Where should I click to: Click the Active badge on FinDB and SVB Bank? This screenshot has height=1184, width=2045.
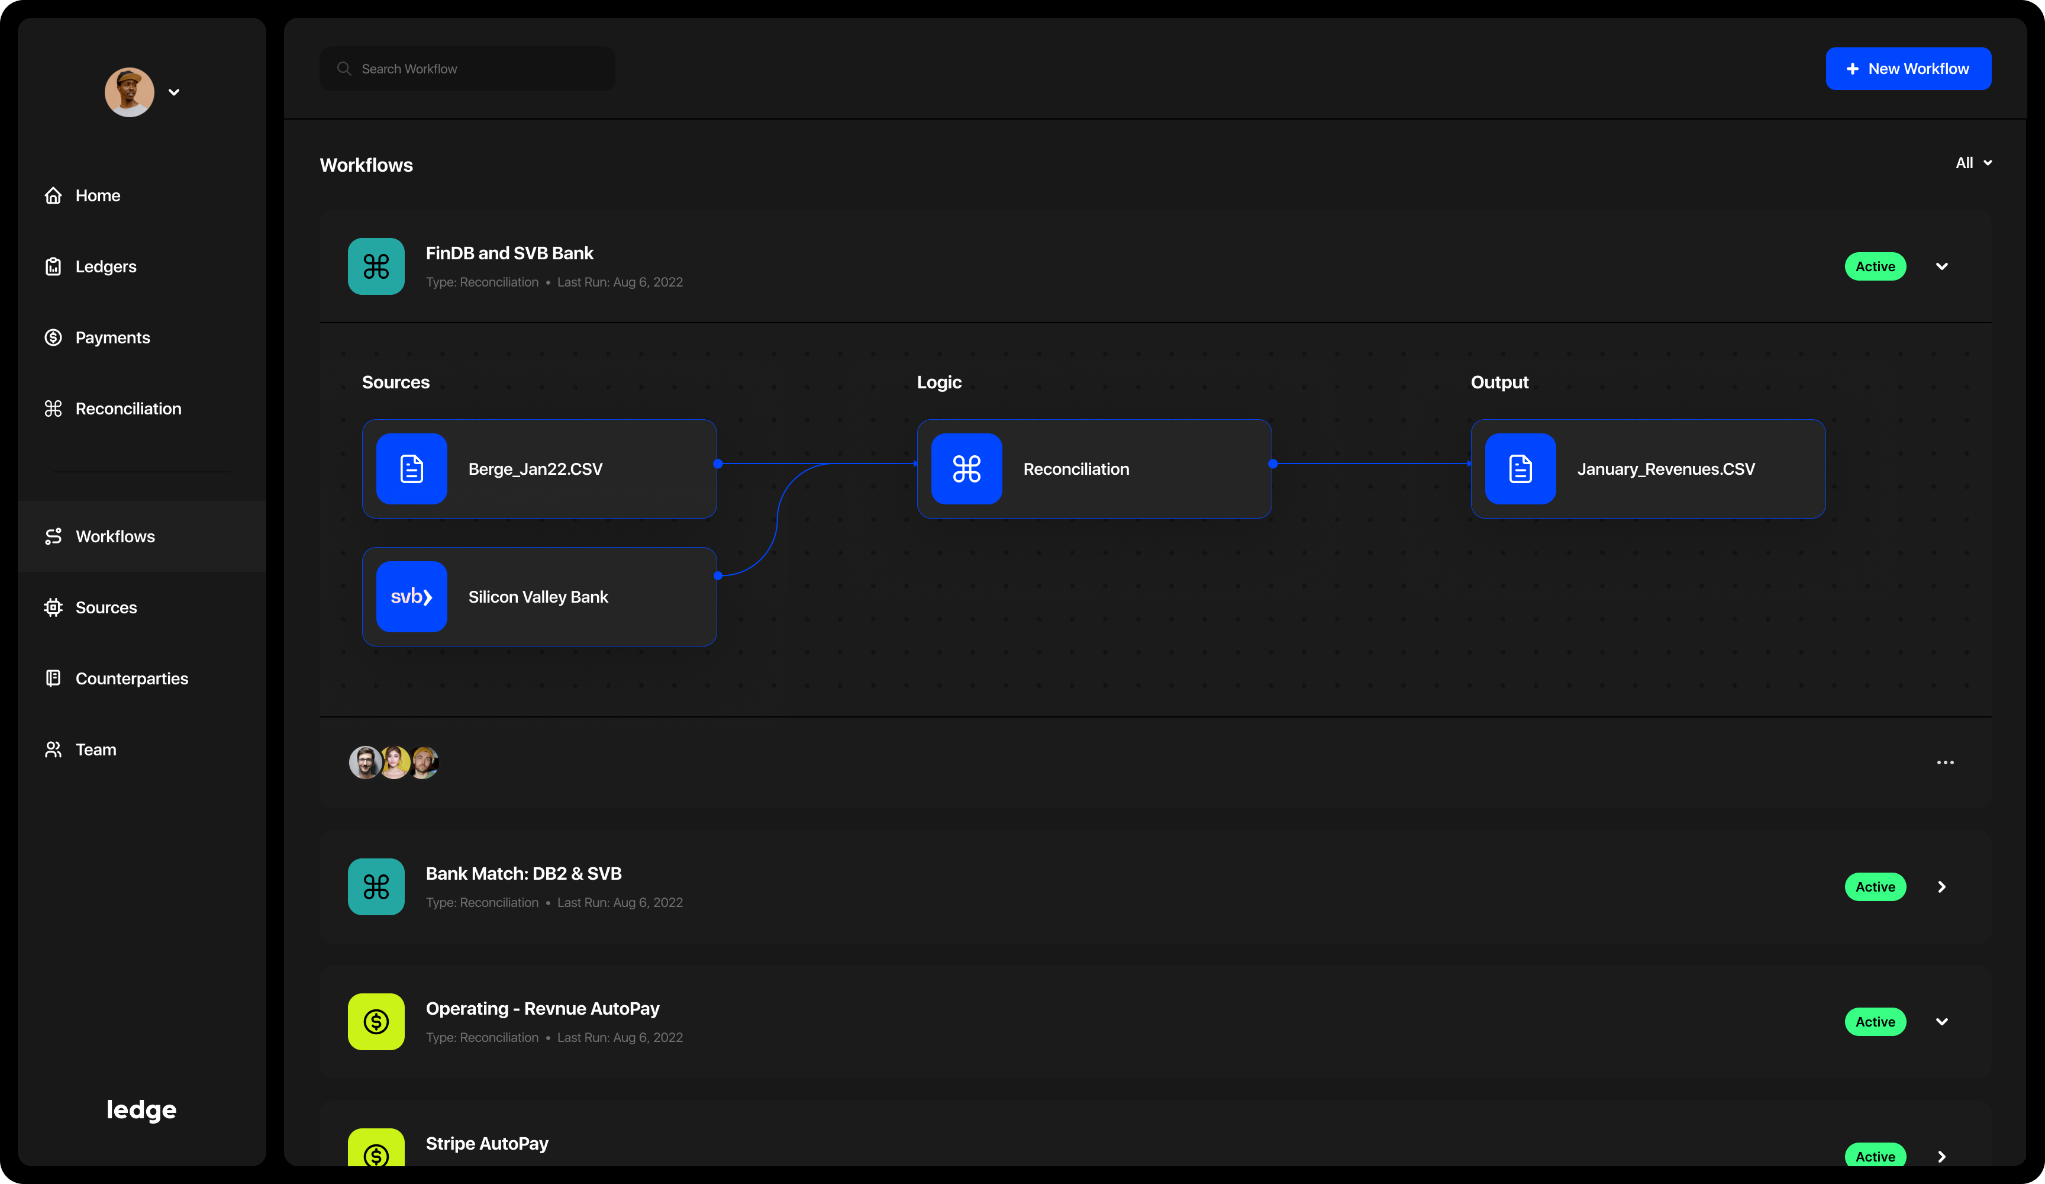coord(1875,266)
